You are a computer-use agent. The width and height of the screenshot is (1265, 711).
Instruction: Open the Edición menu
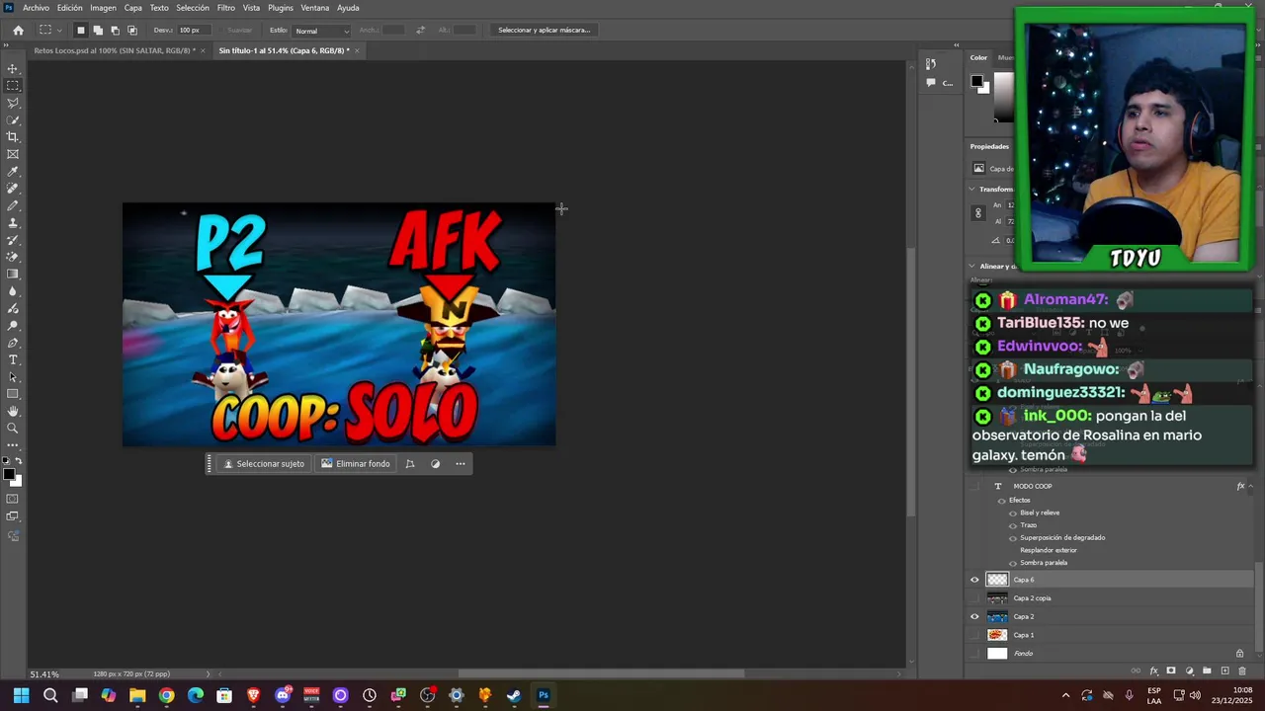pyautogui.click(x=70, y=8)
